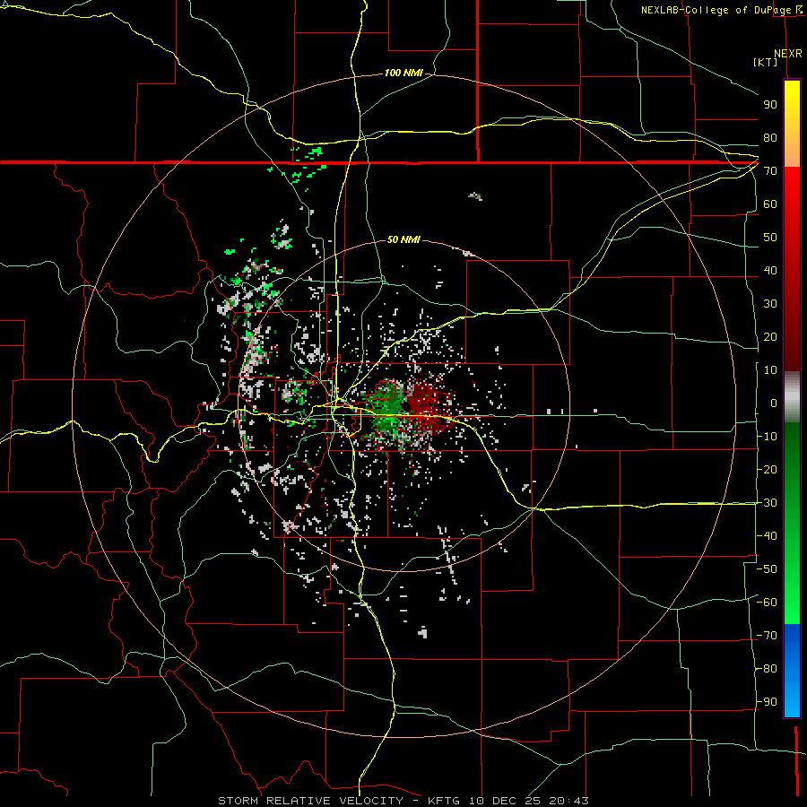The height and width of the screenshot is (807, 807).
Task: Click the "-30" scale value
Action: 767,503
